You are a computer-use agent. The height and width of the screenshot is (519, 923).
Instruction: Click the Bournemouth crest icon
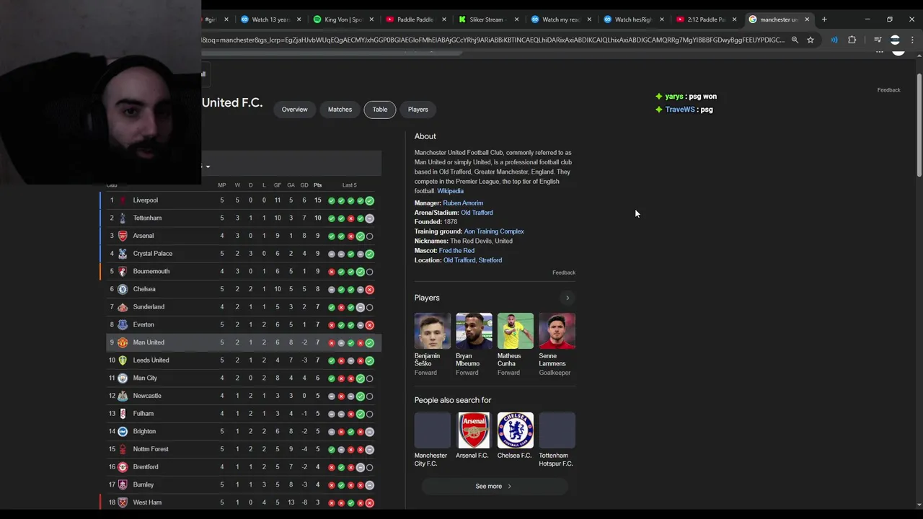coord(123,271)
